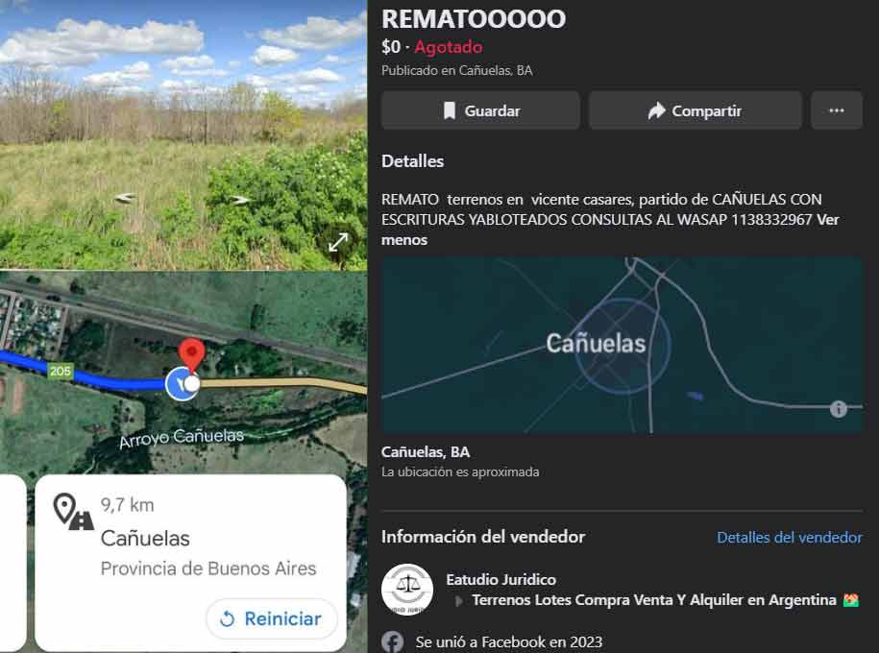Click the left street view arrow

(125, 197)
